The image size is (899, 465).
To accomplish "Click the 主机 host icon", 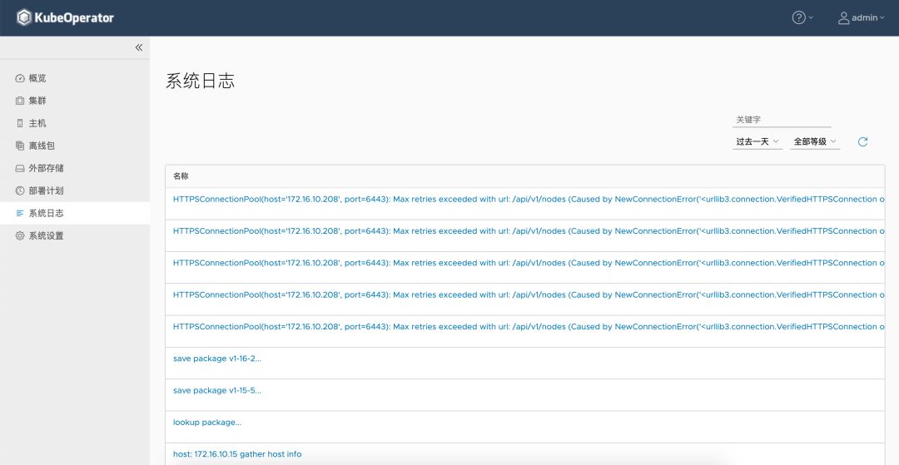I will pyautogui.click(x=20, y=123).
